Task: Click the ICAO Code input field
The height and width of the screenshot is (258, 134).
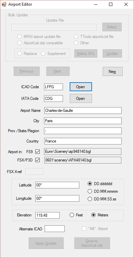Action: pos(53,87)
